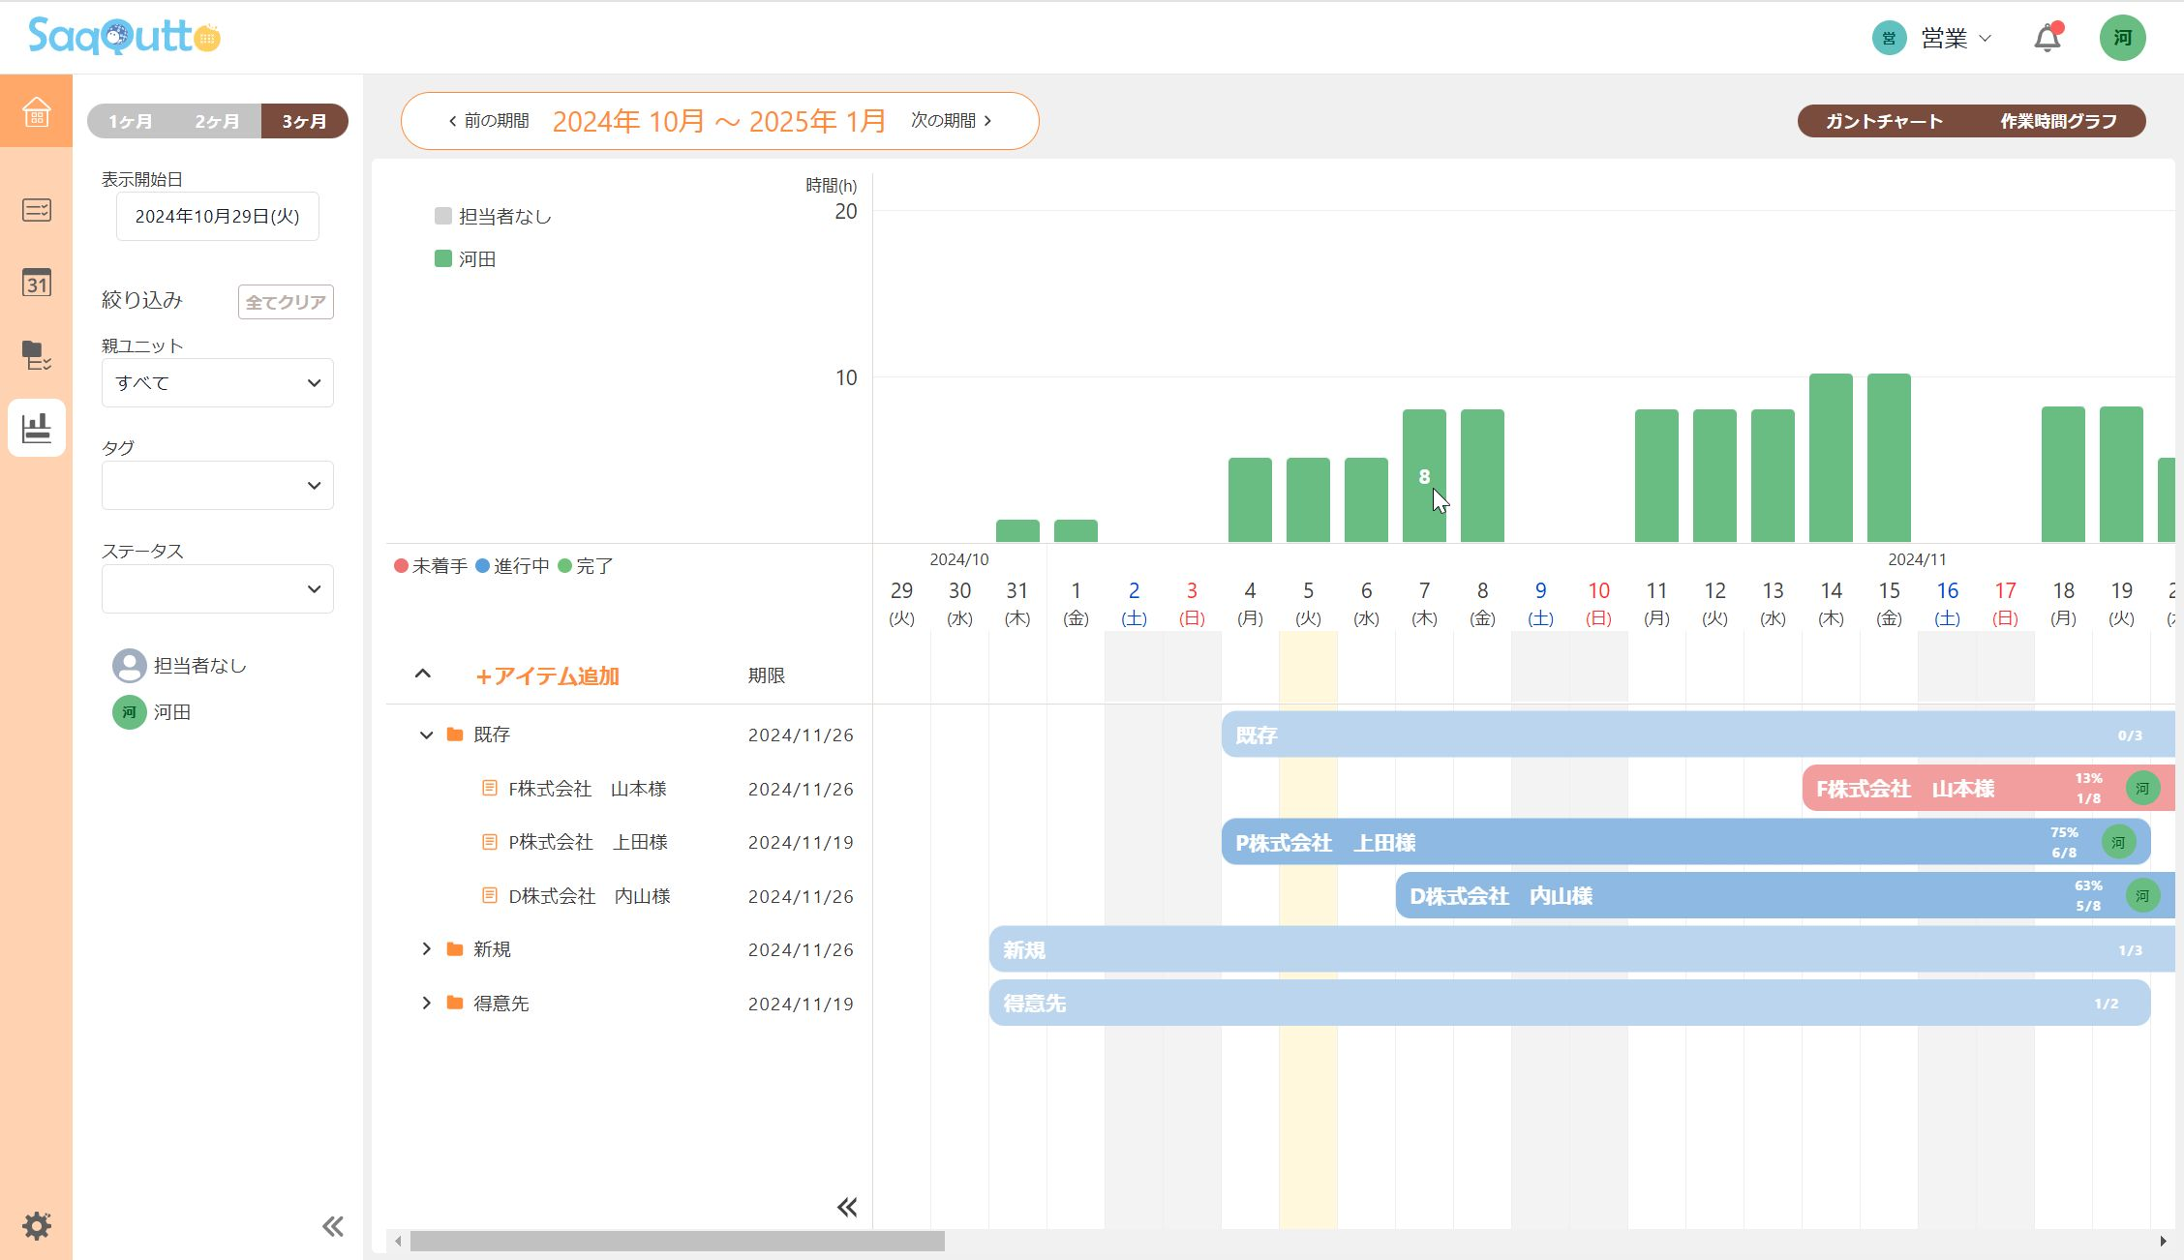The width and height of the screenshot is (2184, 1260).
Task: Open the task list sidebar icon
Action: pos(36,210)
